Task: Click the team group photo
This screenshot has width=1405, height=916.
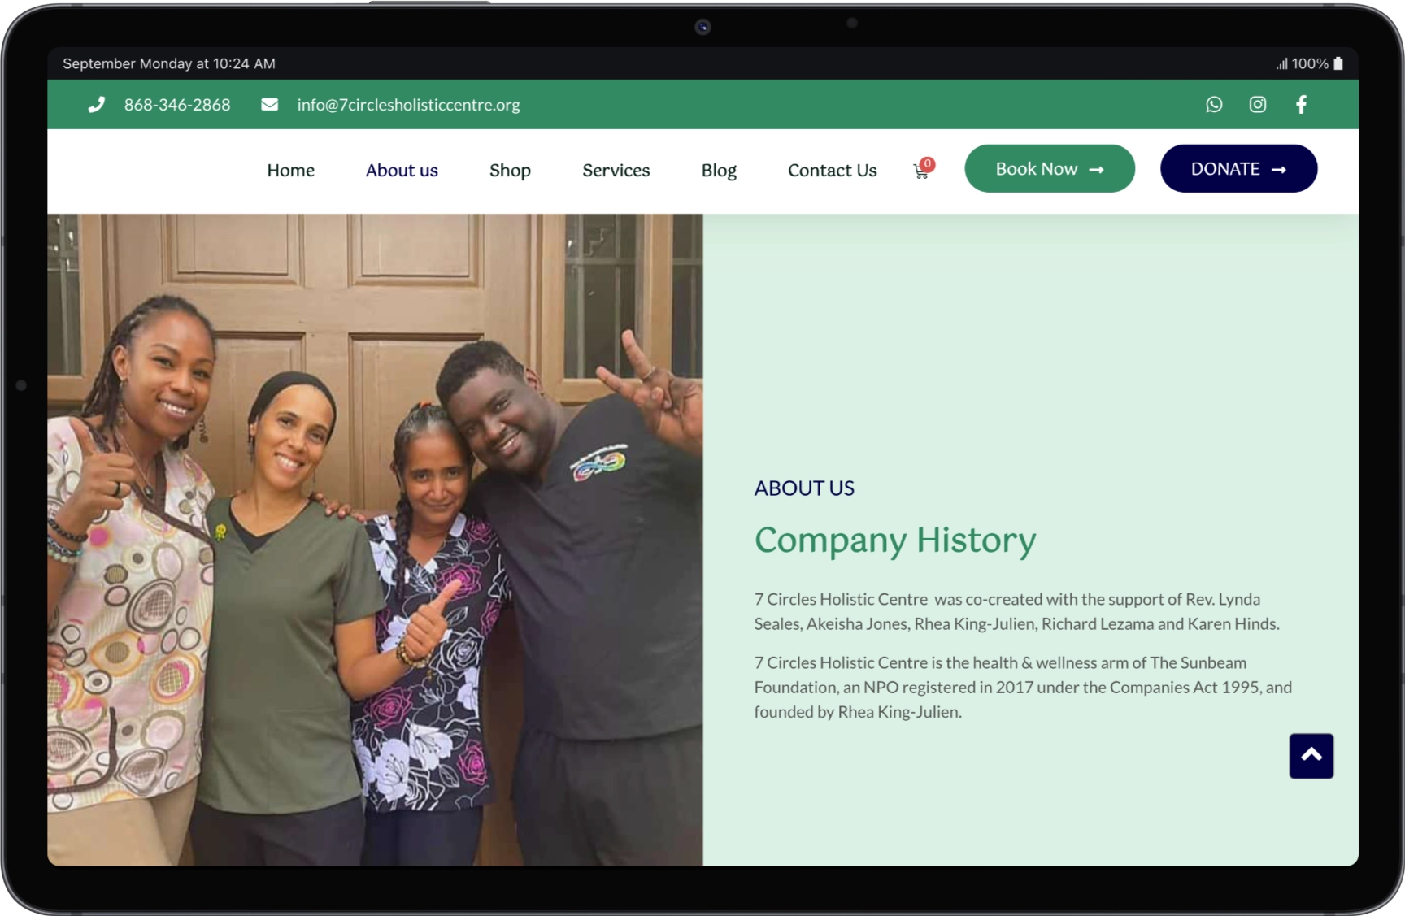Action: 375,540
